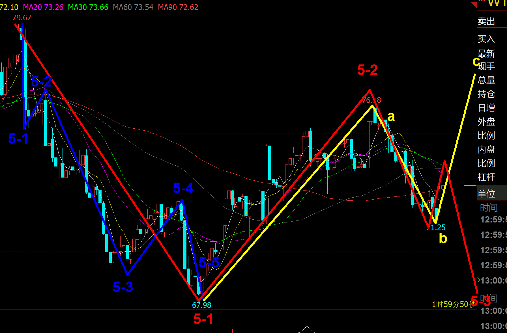Select the MA30 73.66 indicator label
This screenshot has width=507, height=333.
tap(88, 7)
